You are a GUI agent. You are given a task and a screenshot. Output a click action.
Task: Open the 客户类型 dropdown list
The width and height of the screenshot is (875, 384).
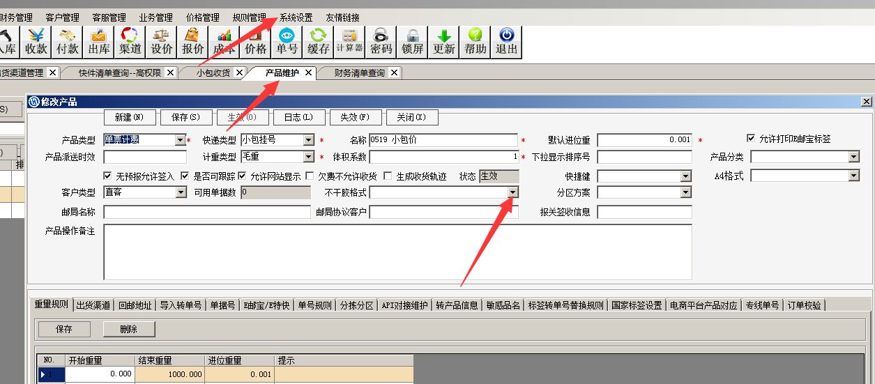point(181,192)
